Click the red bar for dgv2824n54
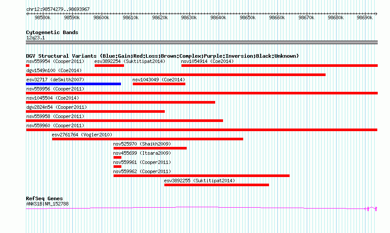390x233 pixels. pyautogui.click(x=95, y=111)
